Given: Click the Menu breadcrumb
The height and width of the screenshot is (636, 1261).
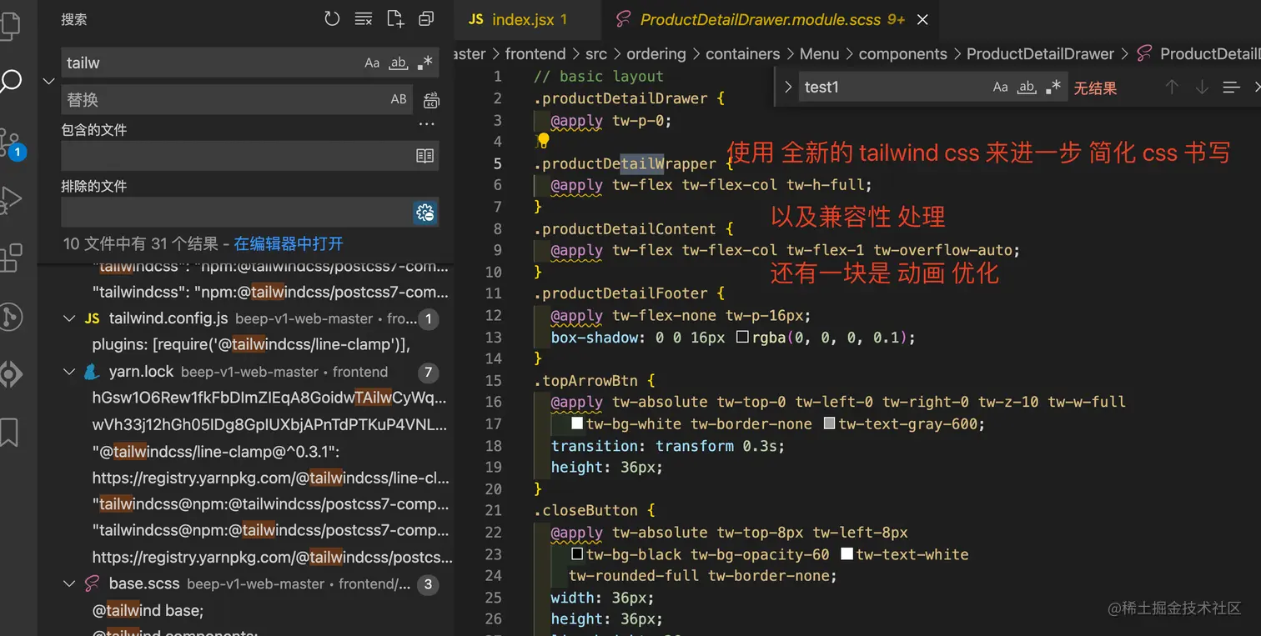Looking at the screenshot, I should coord(819,54).
